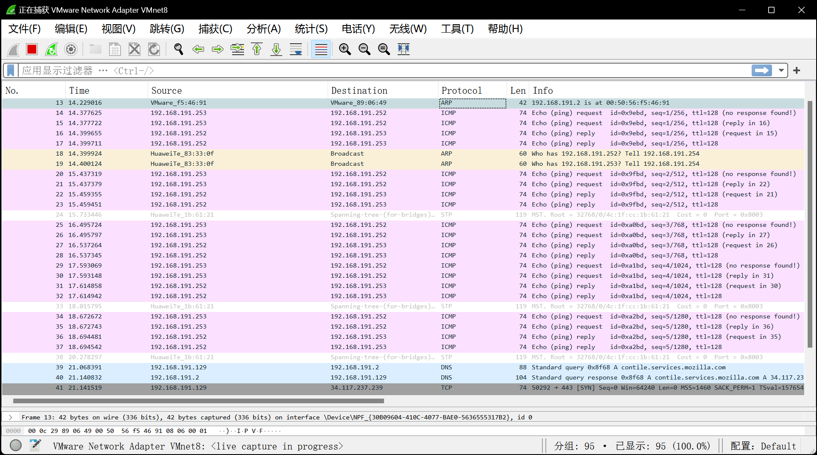Sort by the Len column header
817x455 pixels.
point(518,90)
